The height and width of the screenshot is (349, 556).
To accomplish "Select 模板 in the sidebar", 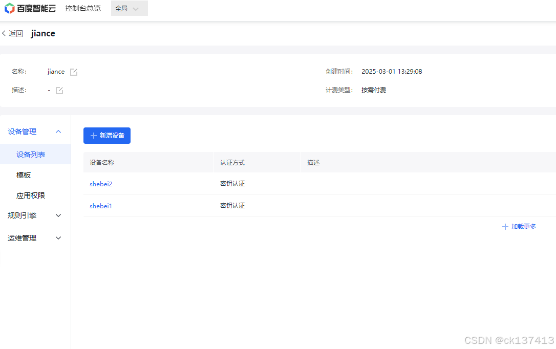I will 23,174.
